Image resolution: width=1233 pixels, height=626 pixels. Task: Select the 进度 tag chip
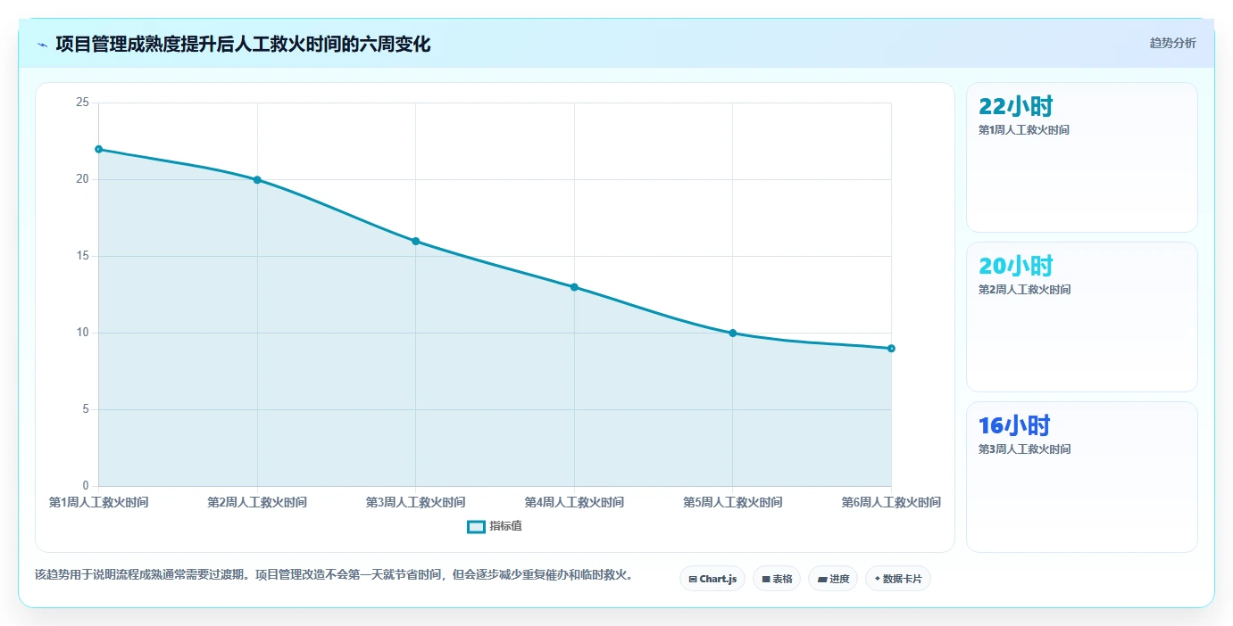pyautogui.click(x=833, y=579)
